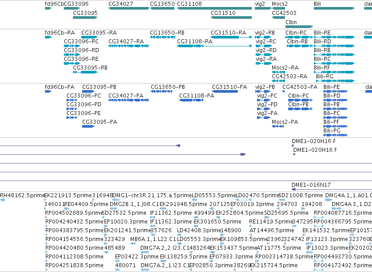Click the Bili-RE transcript label
This screenshot has height=272, width=372.
click(322, 33)
